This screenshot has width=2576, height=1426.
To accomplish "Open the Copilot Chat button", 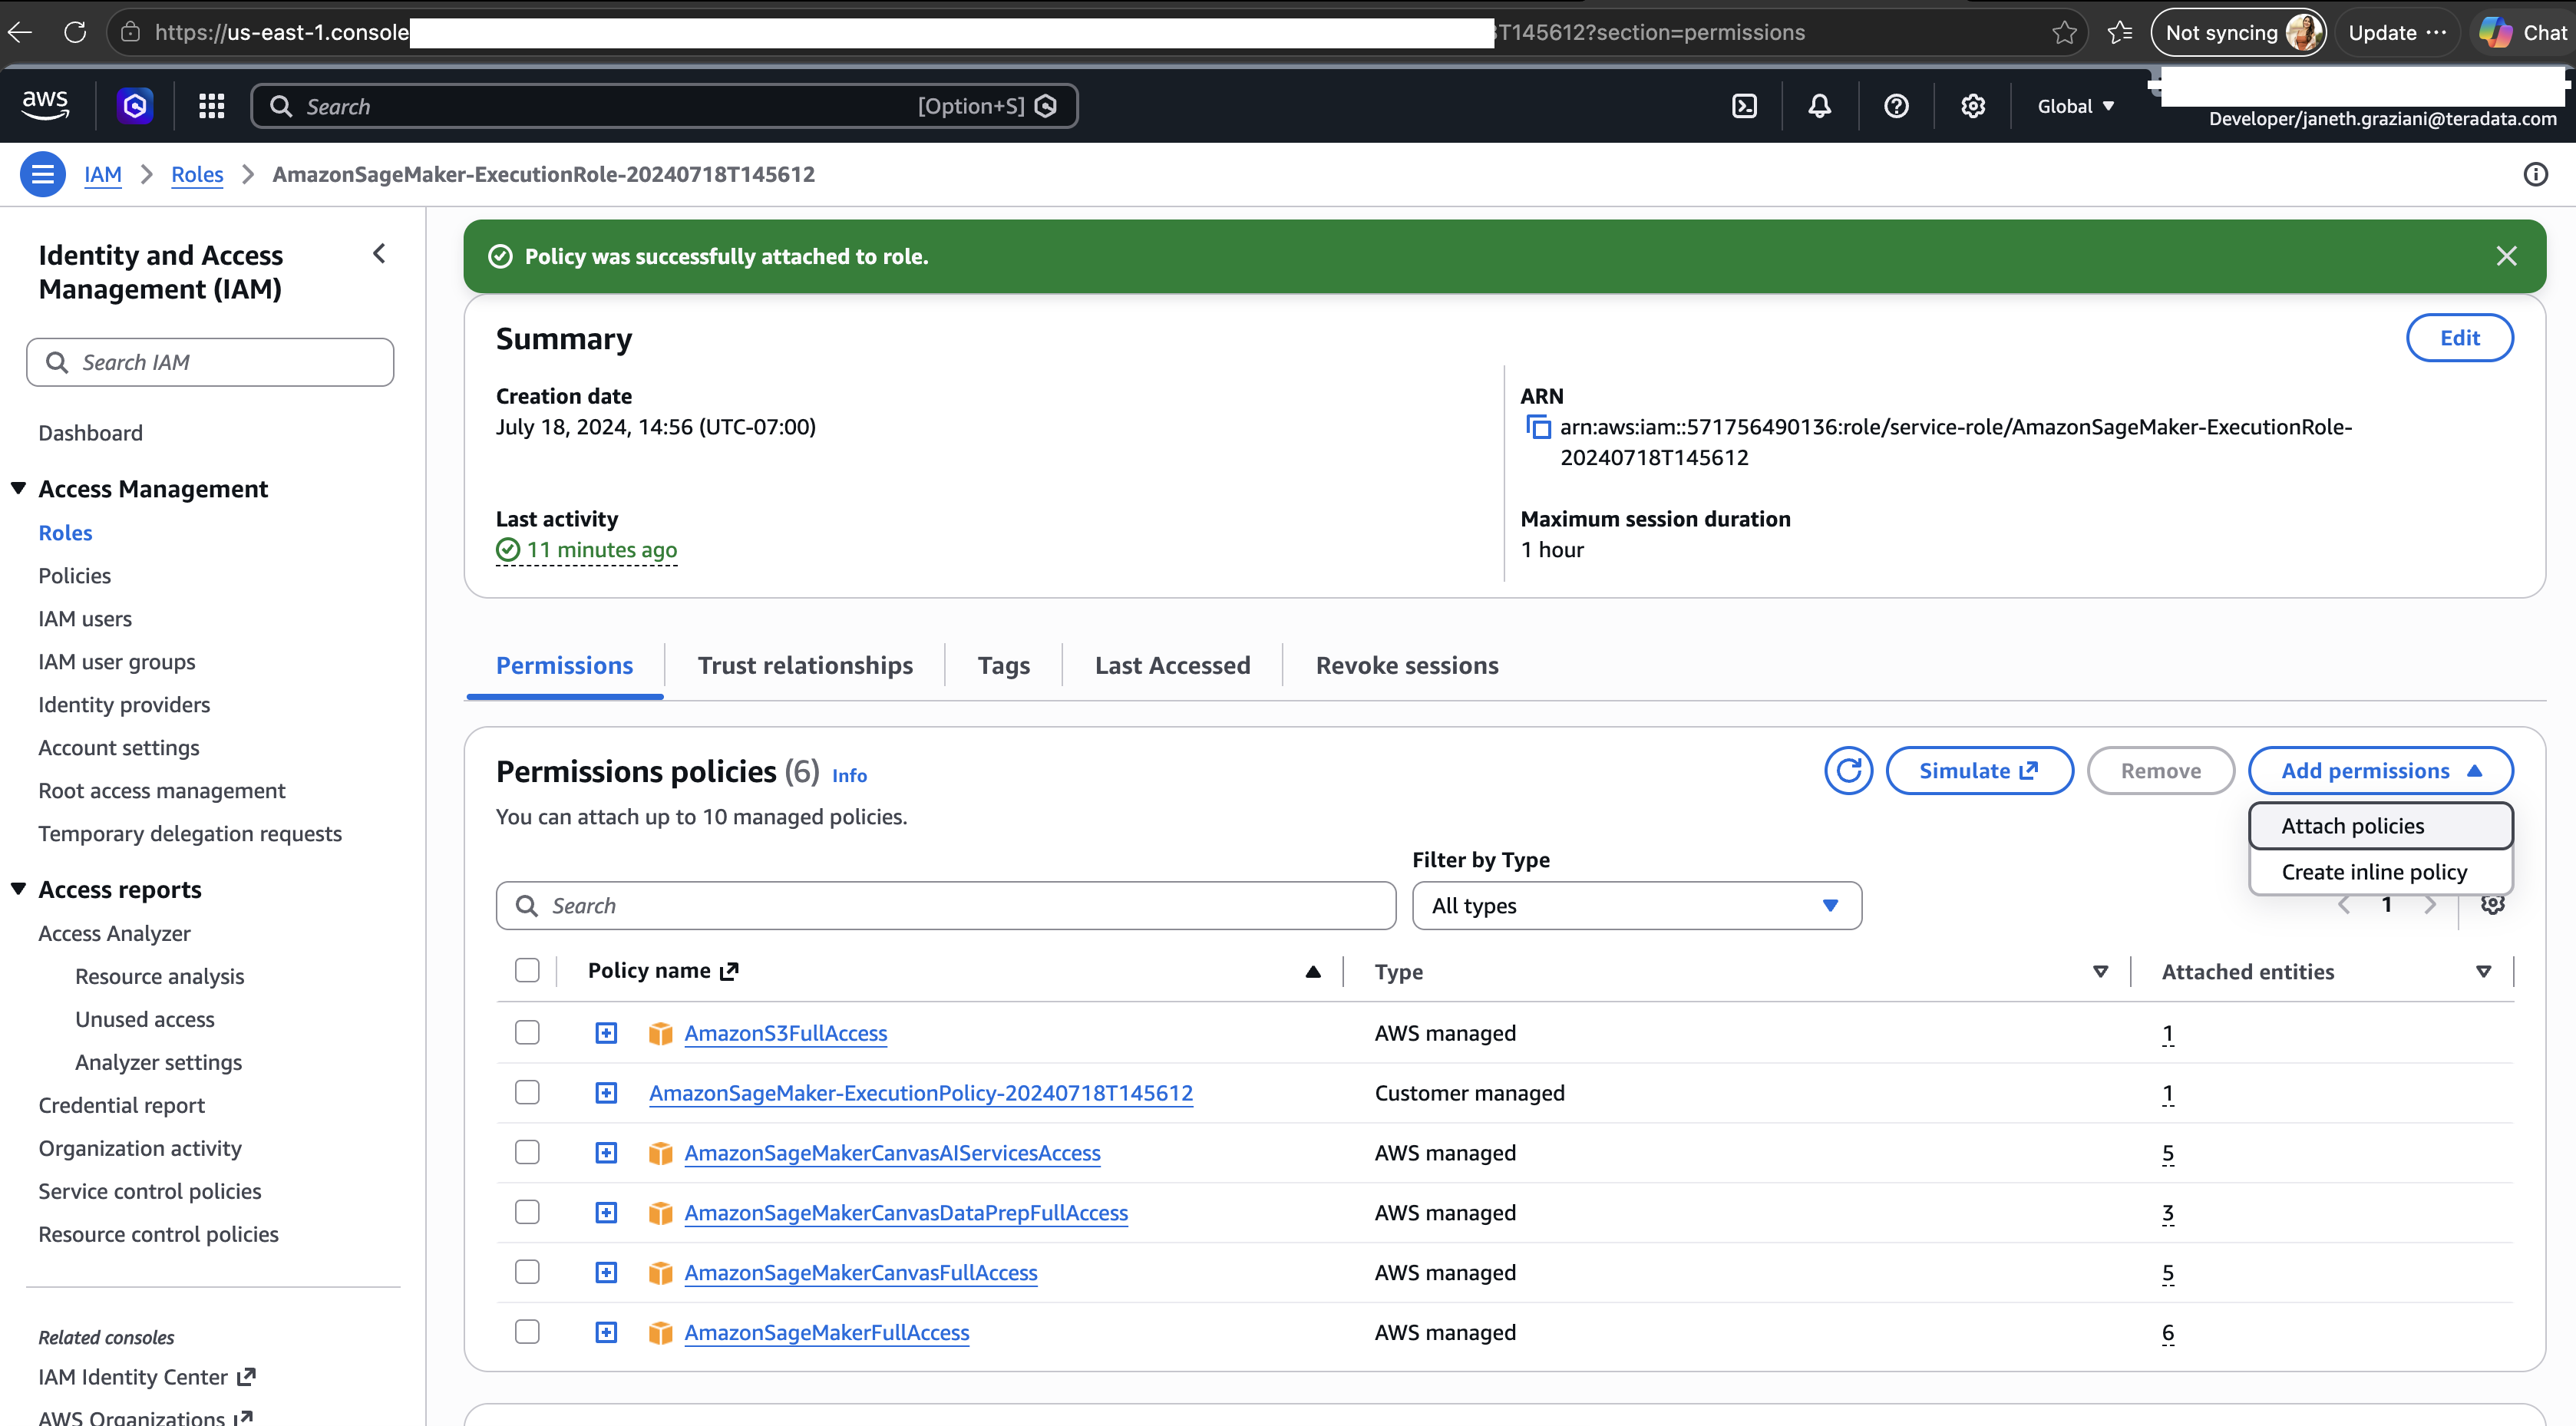I will click(x=2524, y=32).
